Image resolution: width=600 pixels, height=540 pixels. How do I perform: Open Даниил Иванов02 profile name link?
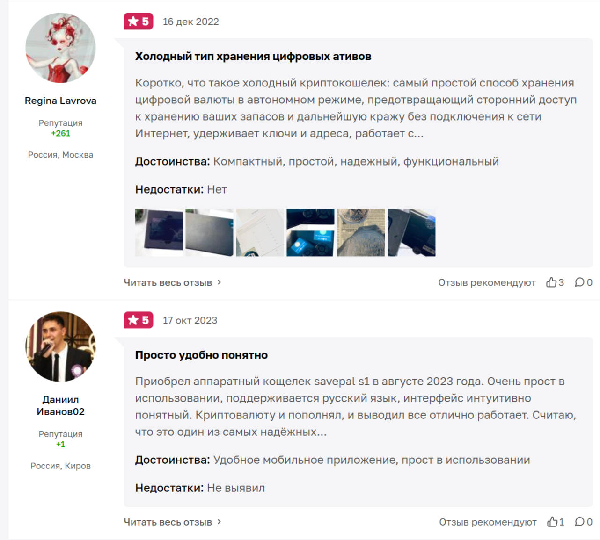[60, 405]
